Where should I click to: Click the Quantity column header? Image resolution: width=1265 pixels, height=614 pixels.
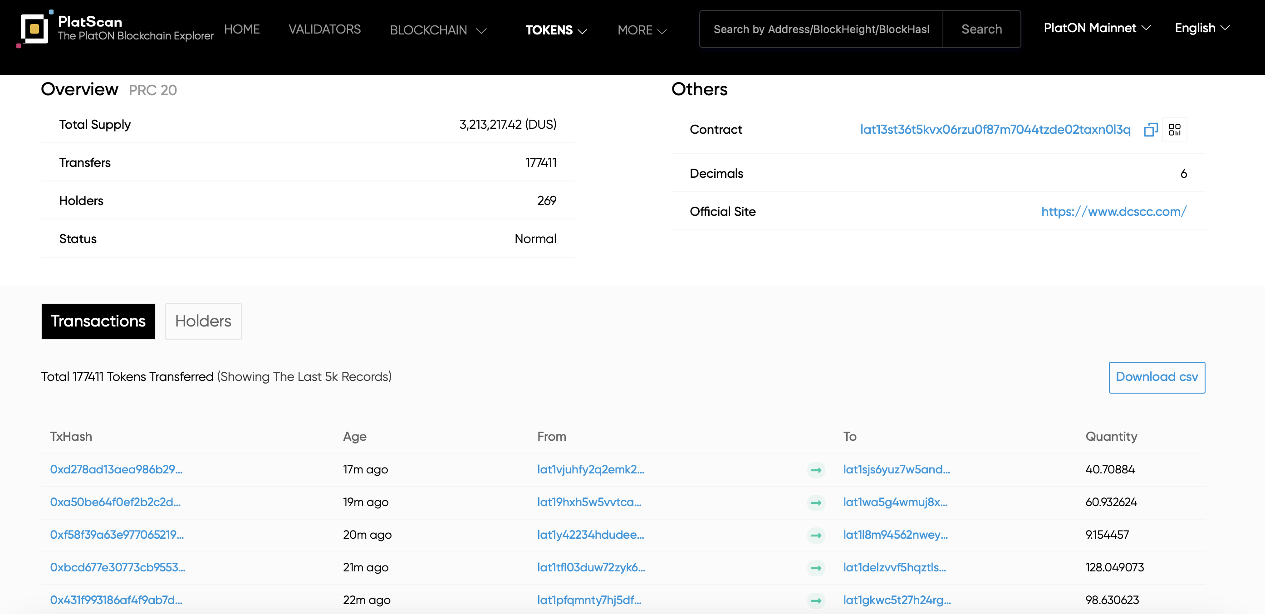[1111, 436]
